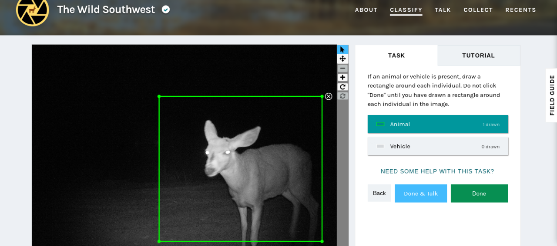Click the green rectangle icon beside Animal
This screenshot has height=246, width=557.
click(380, 124)
